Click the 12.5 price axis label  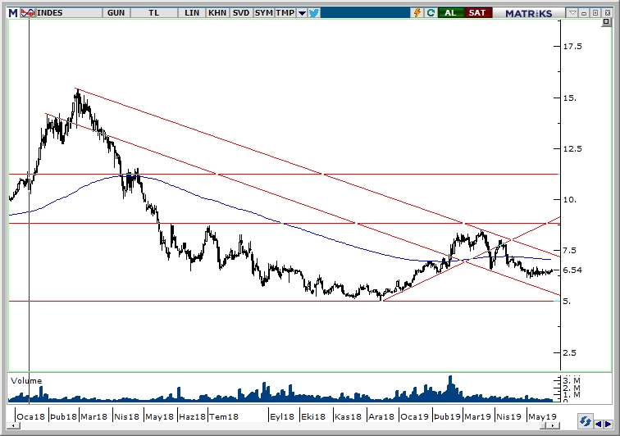572,148
